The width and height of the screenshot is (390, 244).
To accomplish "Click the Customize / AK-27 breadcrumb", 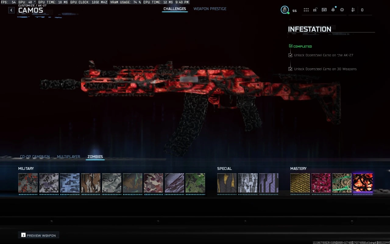I will click(32, 5).
